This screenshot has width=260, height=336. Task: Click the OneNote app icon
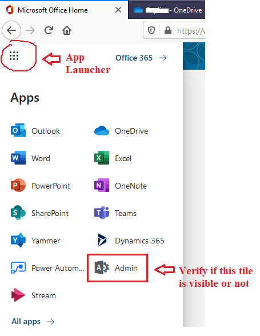(102, 185)
